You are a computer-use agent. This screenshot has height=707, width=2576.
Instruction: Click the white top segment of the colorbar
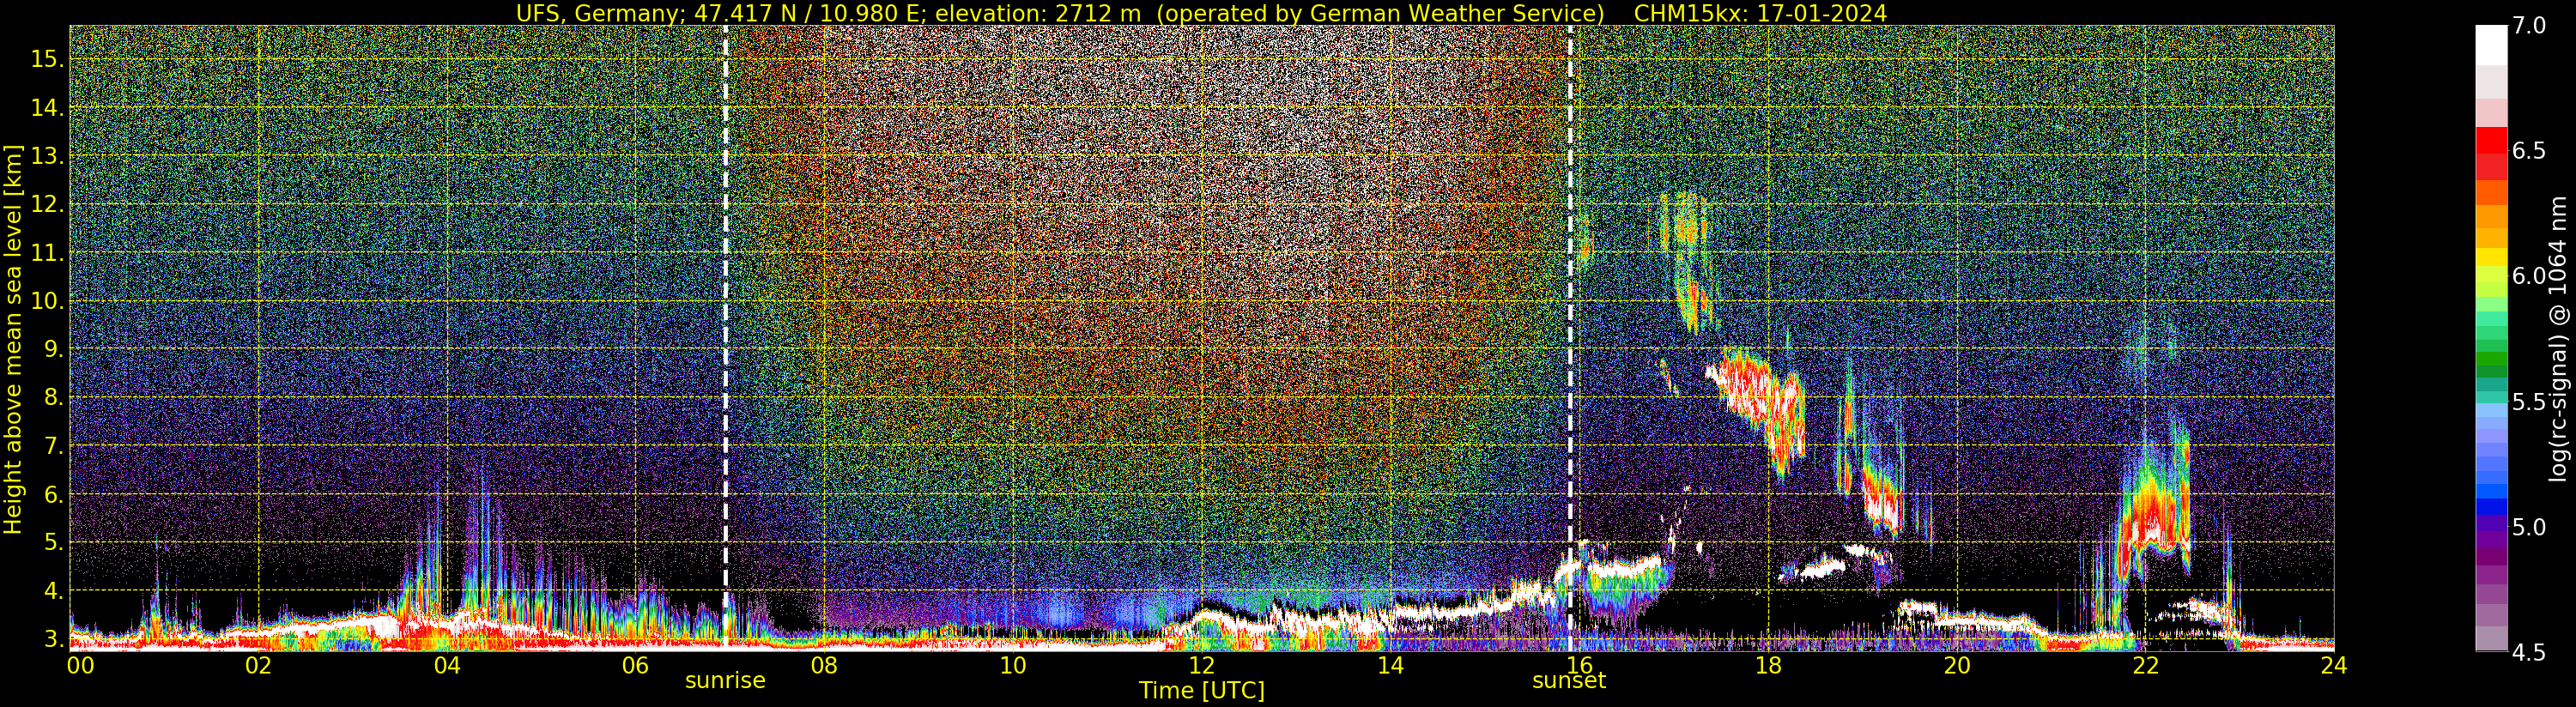(2491, 45)
